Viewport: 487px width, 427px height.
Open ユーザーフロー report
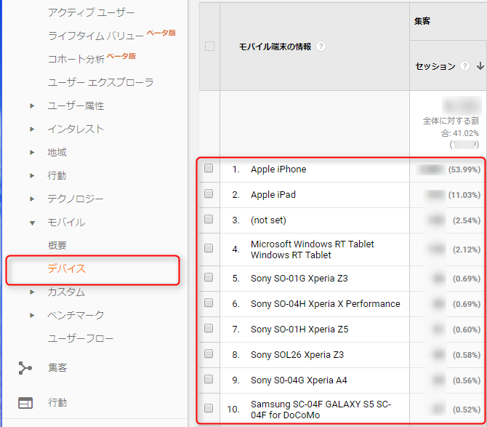tap(81, 338)
